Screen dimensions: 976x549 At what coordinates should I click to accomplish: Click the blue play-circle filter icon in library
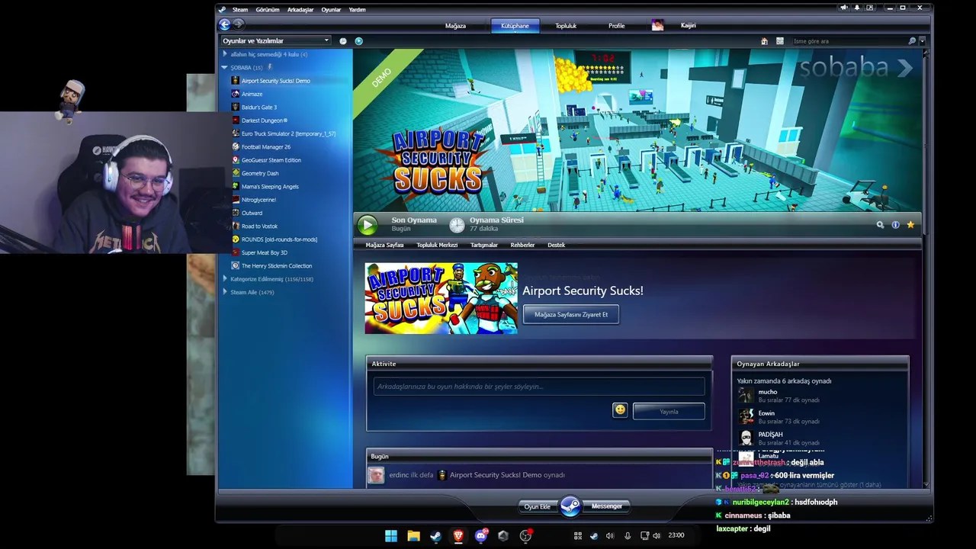pyautogui.click(x=358, y=41)
